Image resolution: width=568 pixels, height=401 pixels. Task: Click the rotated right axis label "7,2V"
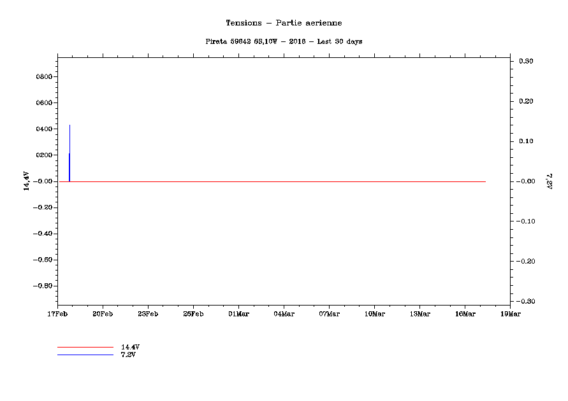pyautogui.click(x=548, y=181)
